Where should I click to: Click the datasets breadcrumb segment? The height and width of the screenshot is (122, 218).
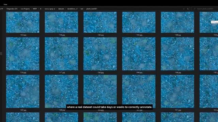[61, 9]
